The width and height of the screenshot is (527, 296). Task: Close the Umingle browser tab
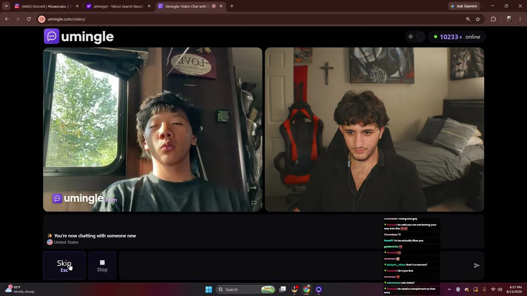click(x=221, y=6)
